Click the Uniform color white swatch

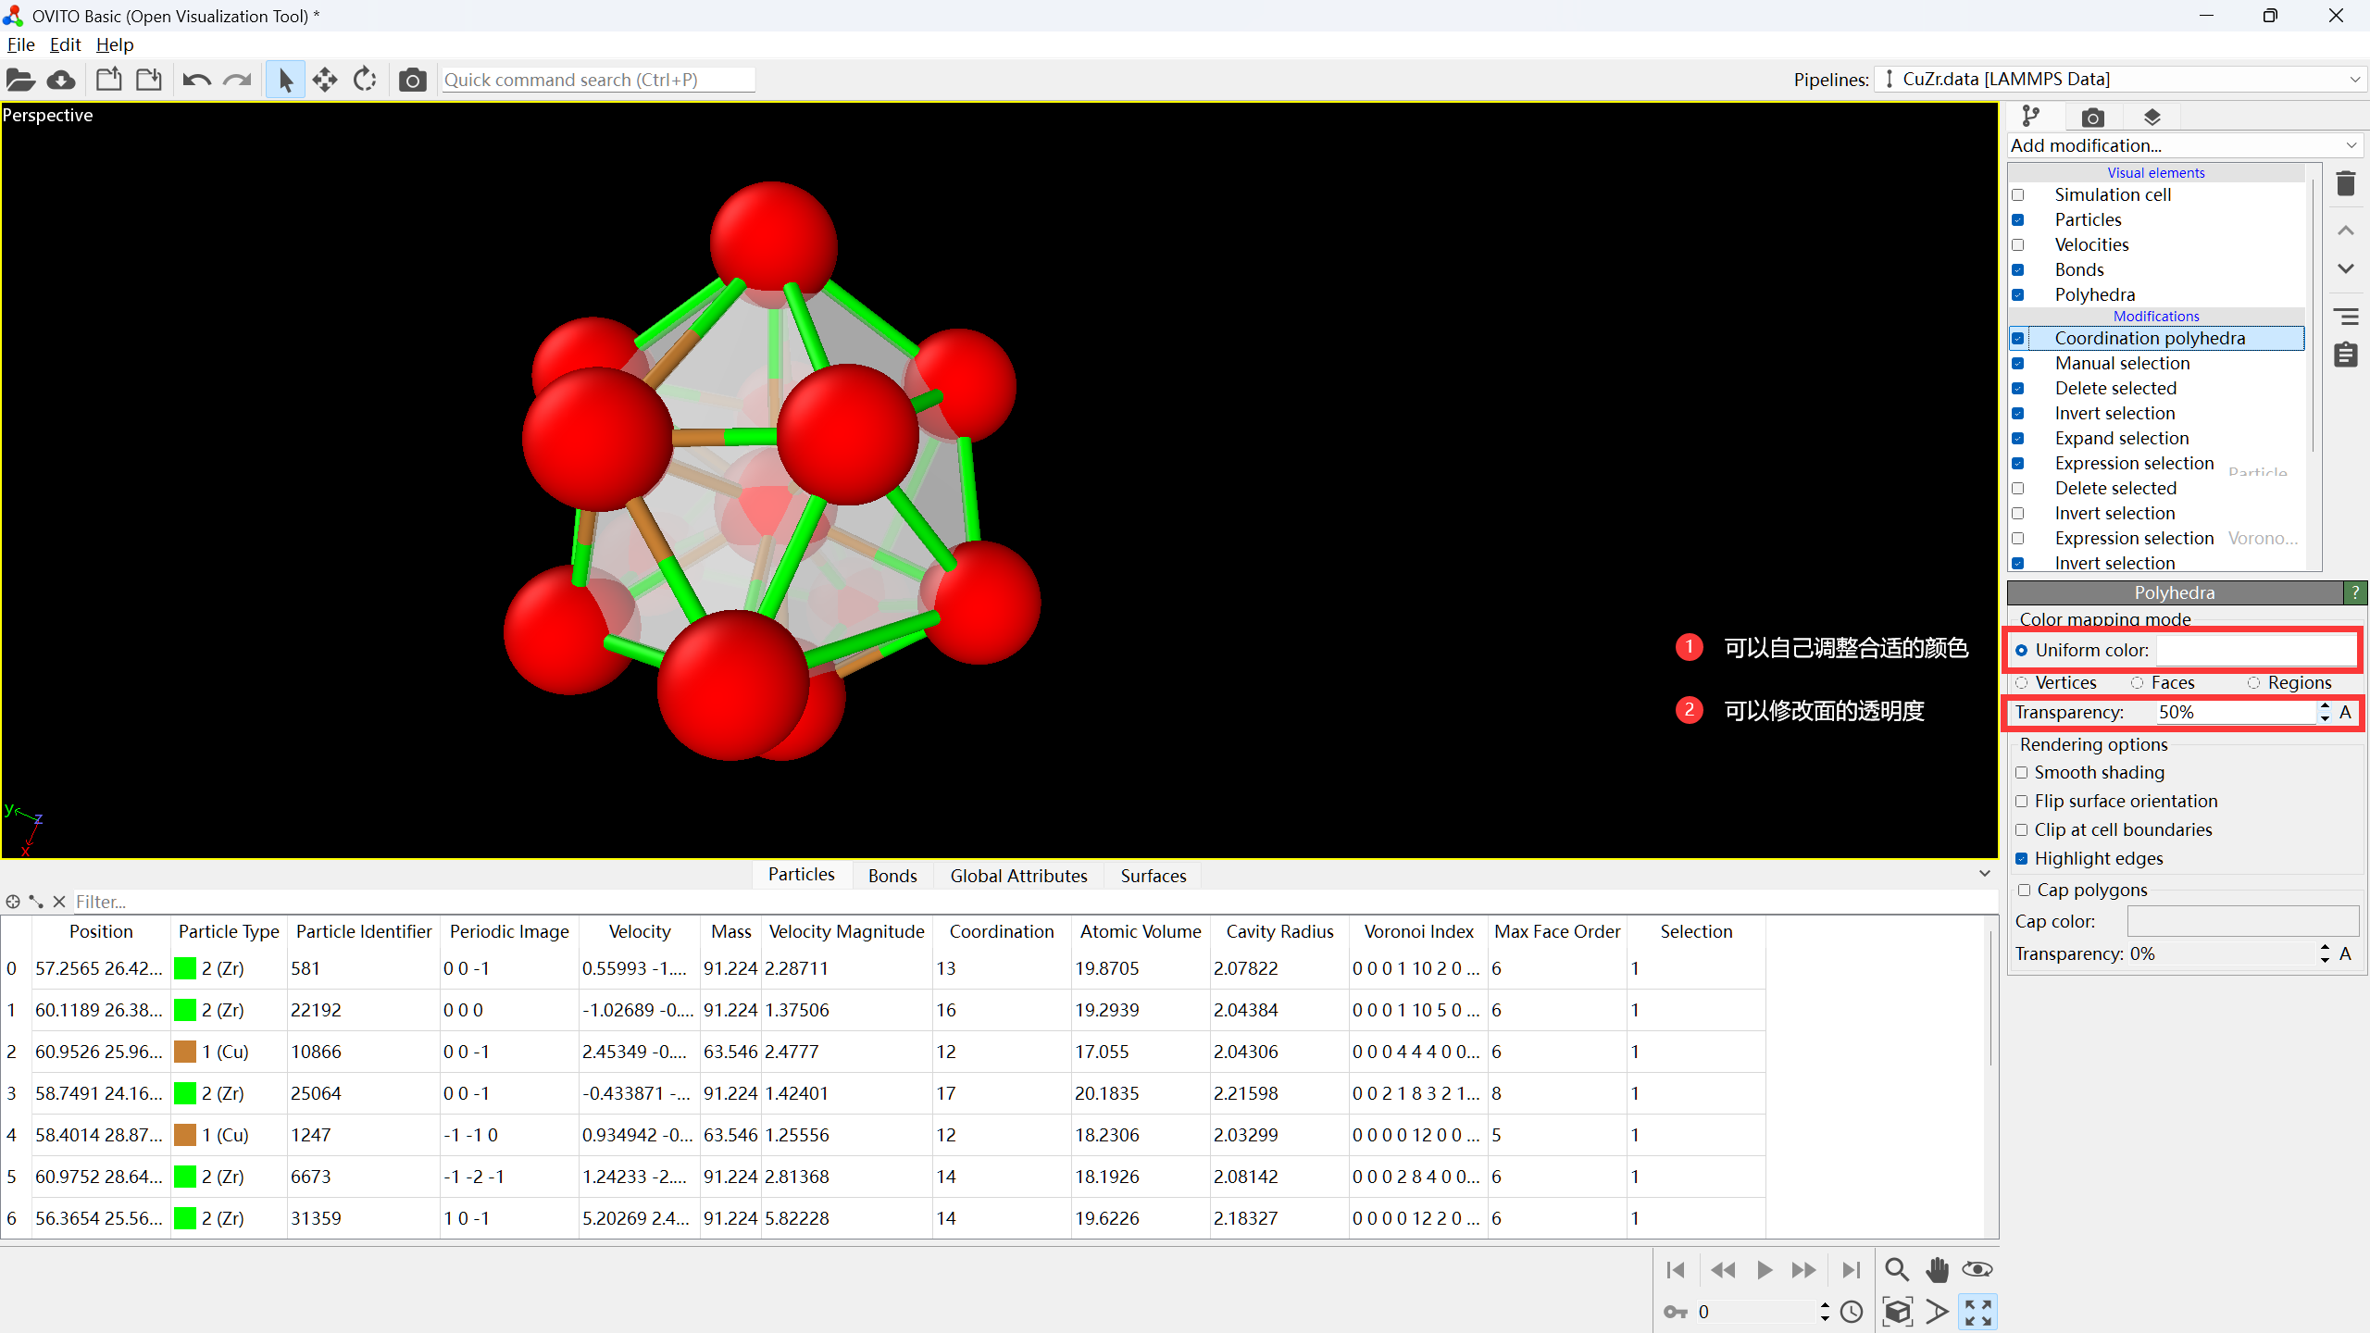click(2255, 651)
